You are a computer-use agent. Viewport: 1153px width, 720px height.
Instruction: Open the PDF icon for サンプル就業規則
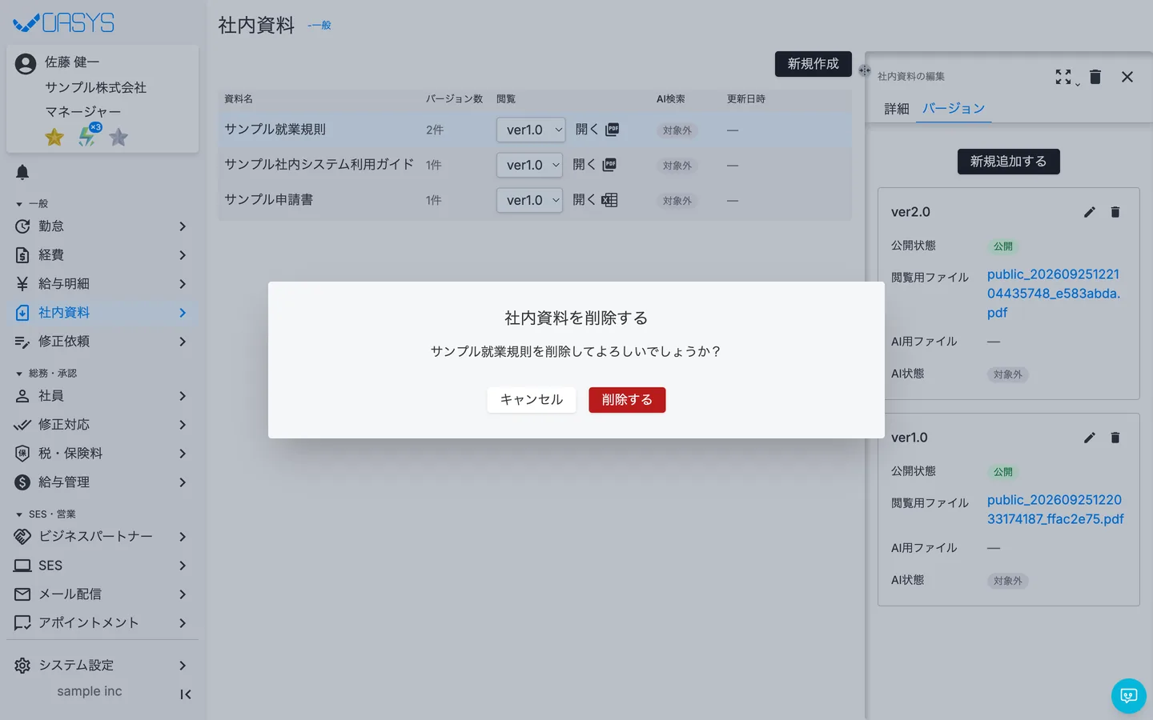click(x=613, y=130)
